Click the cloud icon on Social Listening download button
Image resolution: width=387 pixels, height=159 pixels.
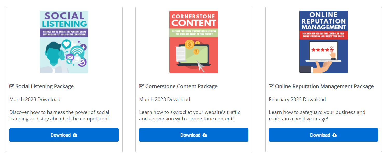click(x=75, y=135)
